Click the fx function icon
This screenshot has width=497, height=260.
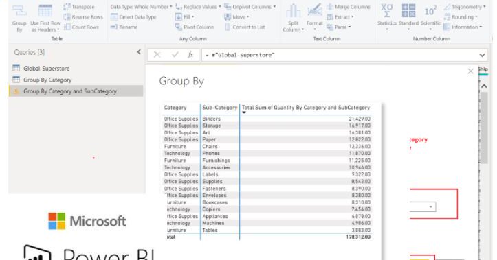point(190,55)
